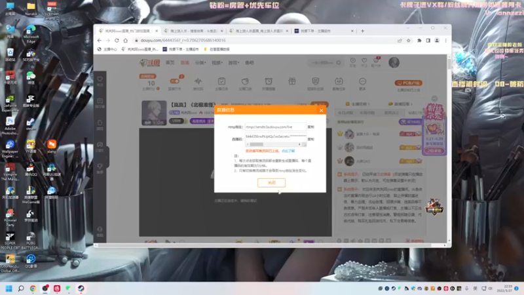The height and width of the screenshot is (295, 524).
Task: Reload the page
Action: pyautogui.click(x=117, y=41)
